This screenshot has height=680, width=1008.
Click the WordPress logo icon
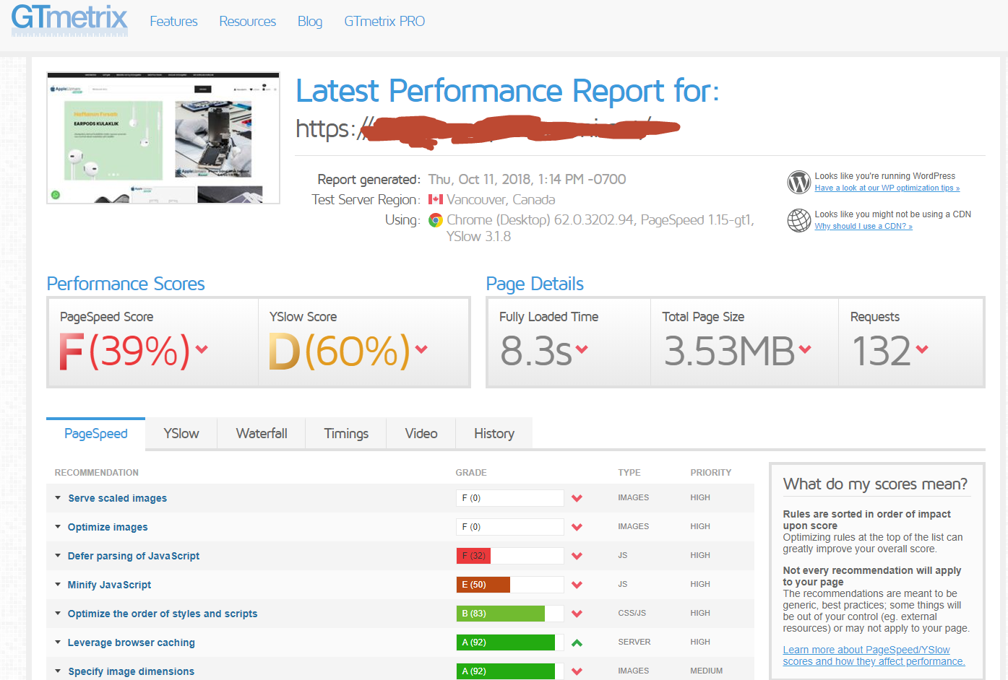tap(799, 182)
